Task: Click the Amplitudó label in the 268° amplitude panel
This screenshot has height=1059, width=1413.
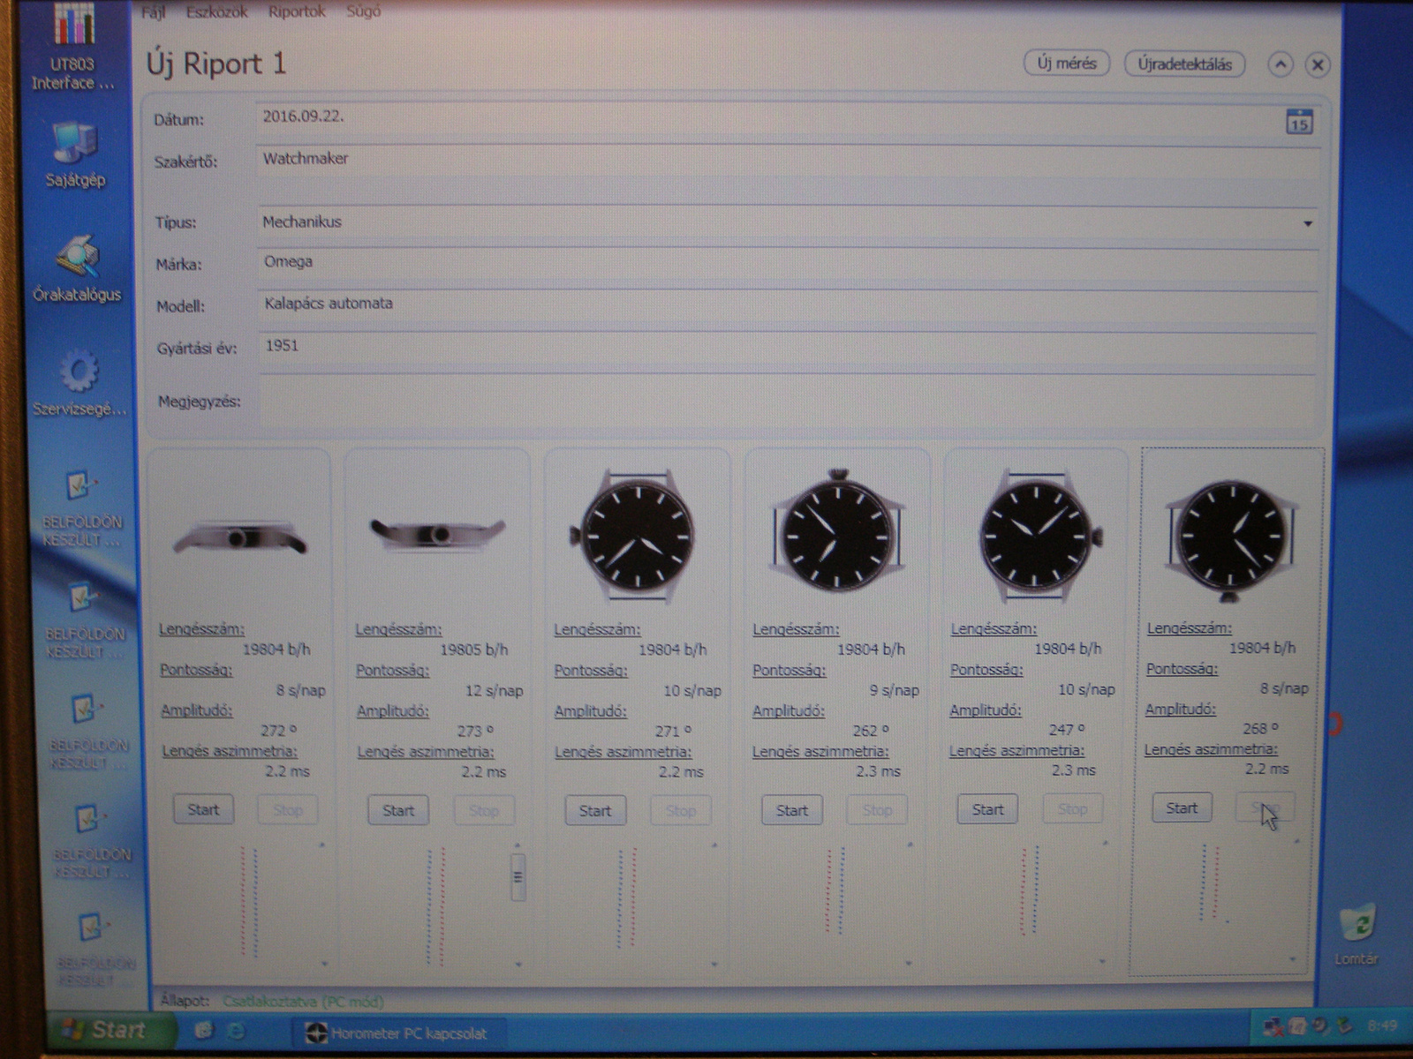Action: coord(1181,709)
